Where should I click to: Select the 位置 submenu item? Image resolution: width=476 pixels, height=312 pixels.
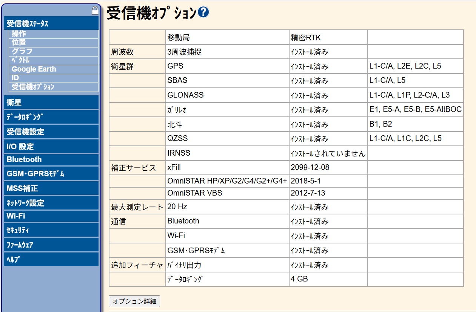(x=19, y=42)
